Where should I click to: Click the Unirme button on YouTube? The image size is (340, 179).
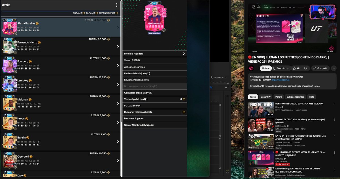coord(265,68)
